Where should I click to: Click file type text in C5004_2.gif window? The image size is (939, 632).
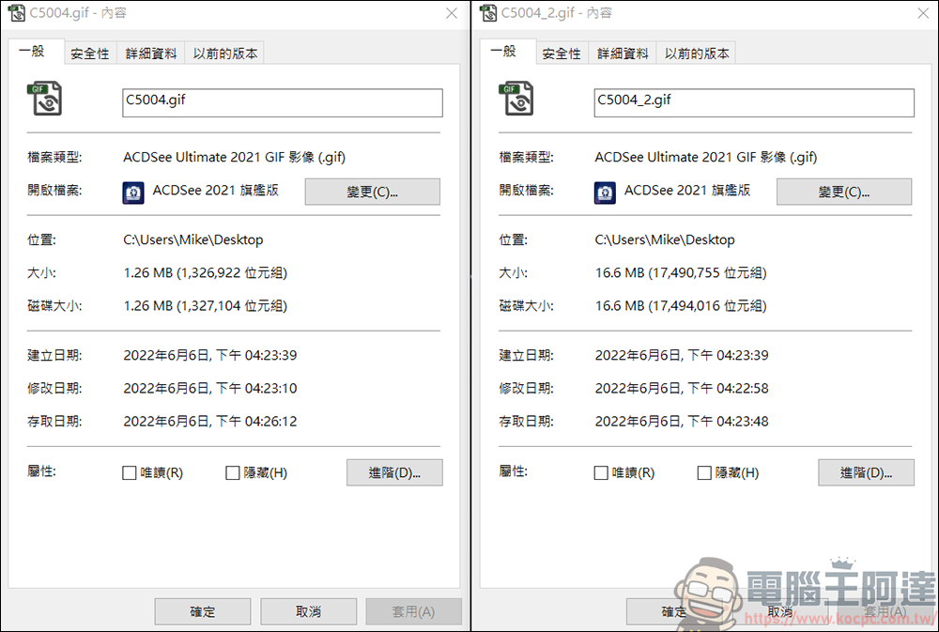(x=706, y=157)
